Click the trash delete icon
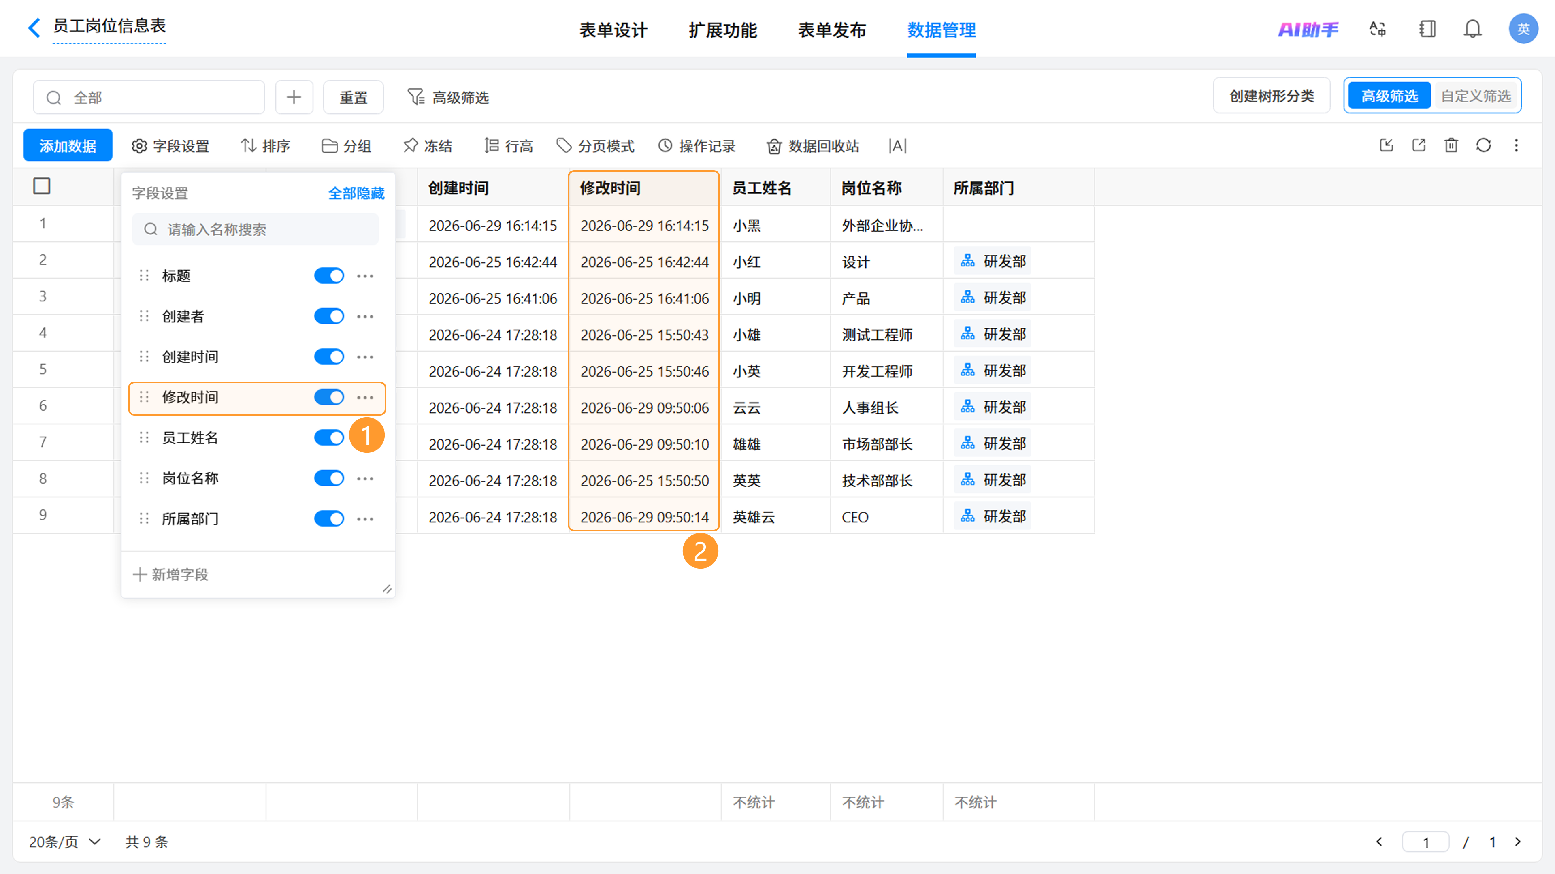This screenshot has height=874, width=1555. pos(1451,145)
